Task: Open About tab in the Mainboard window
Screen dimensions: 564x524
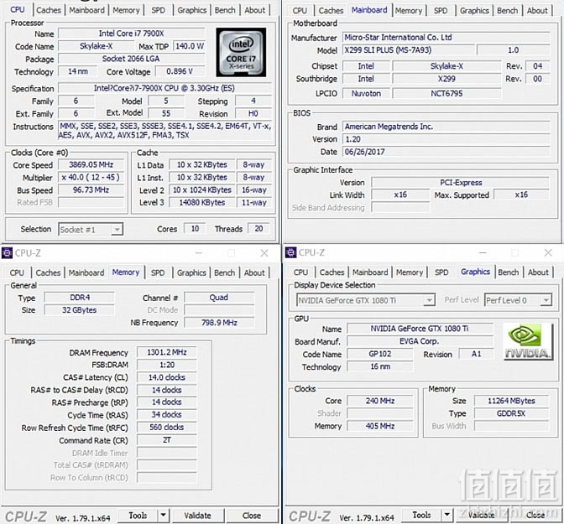Action: click(537, 10)
